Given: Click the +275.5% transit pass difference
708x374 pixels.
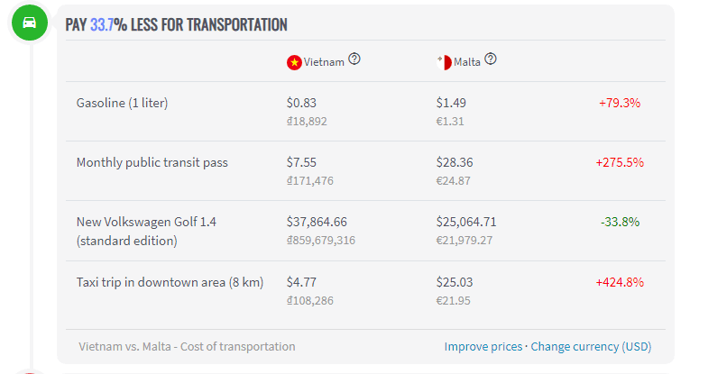Looking at the screenshot, I should [619, 162].
